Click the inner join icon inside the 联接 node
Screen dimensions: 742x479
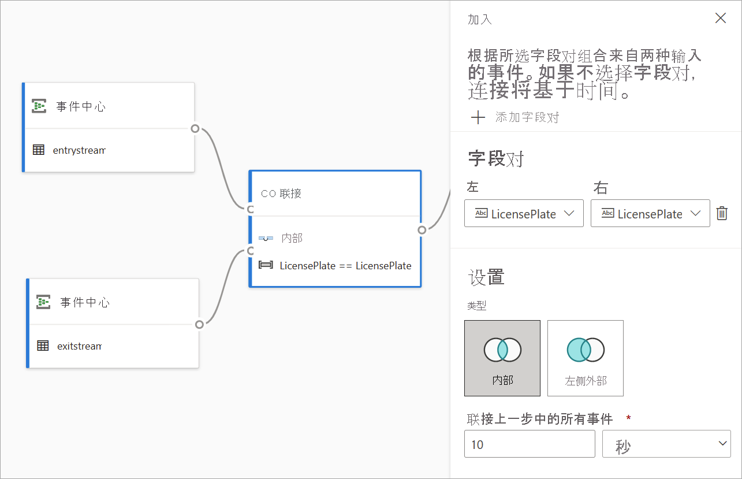265,237
